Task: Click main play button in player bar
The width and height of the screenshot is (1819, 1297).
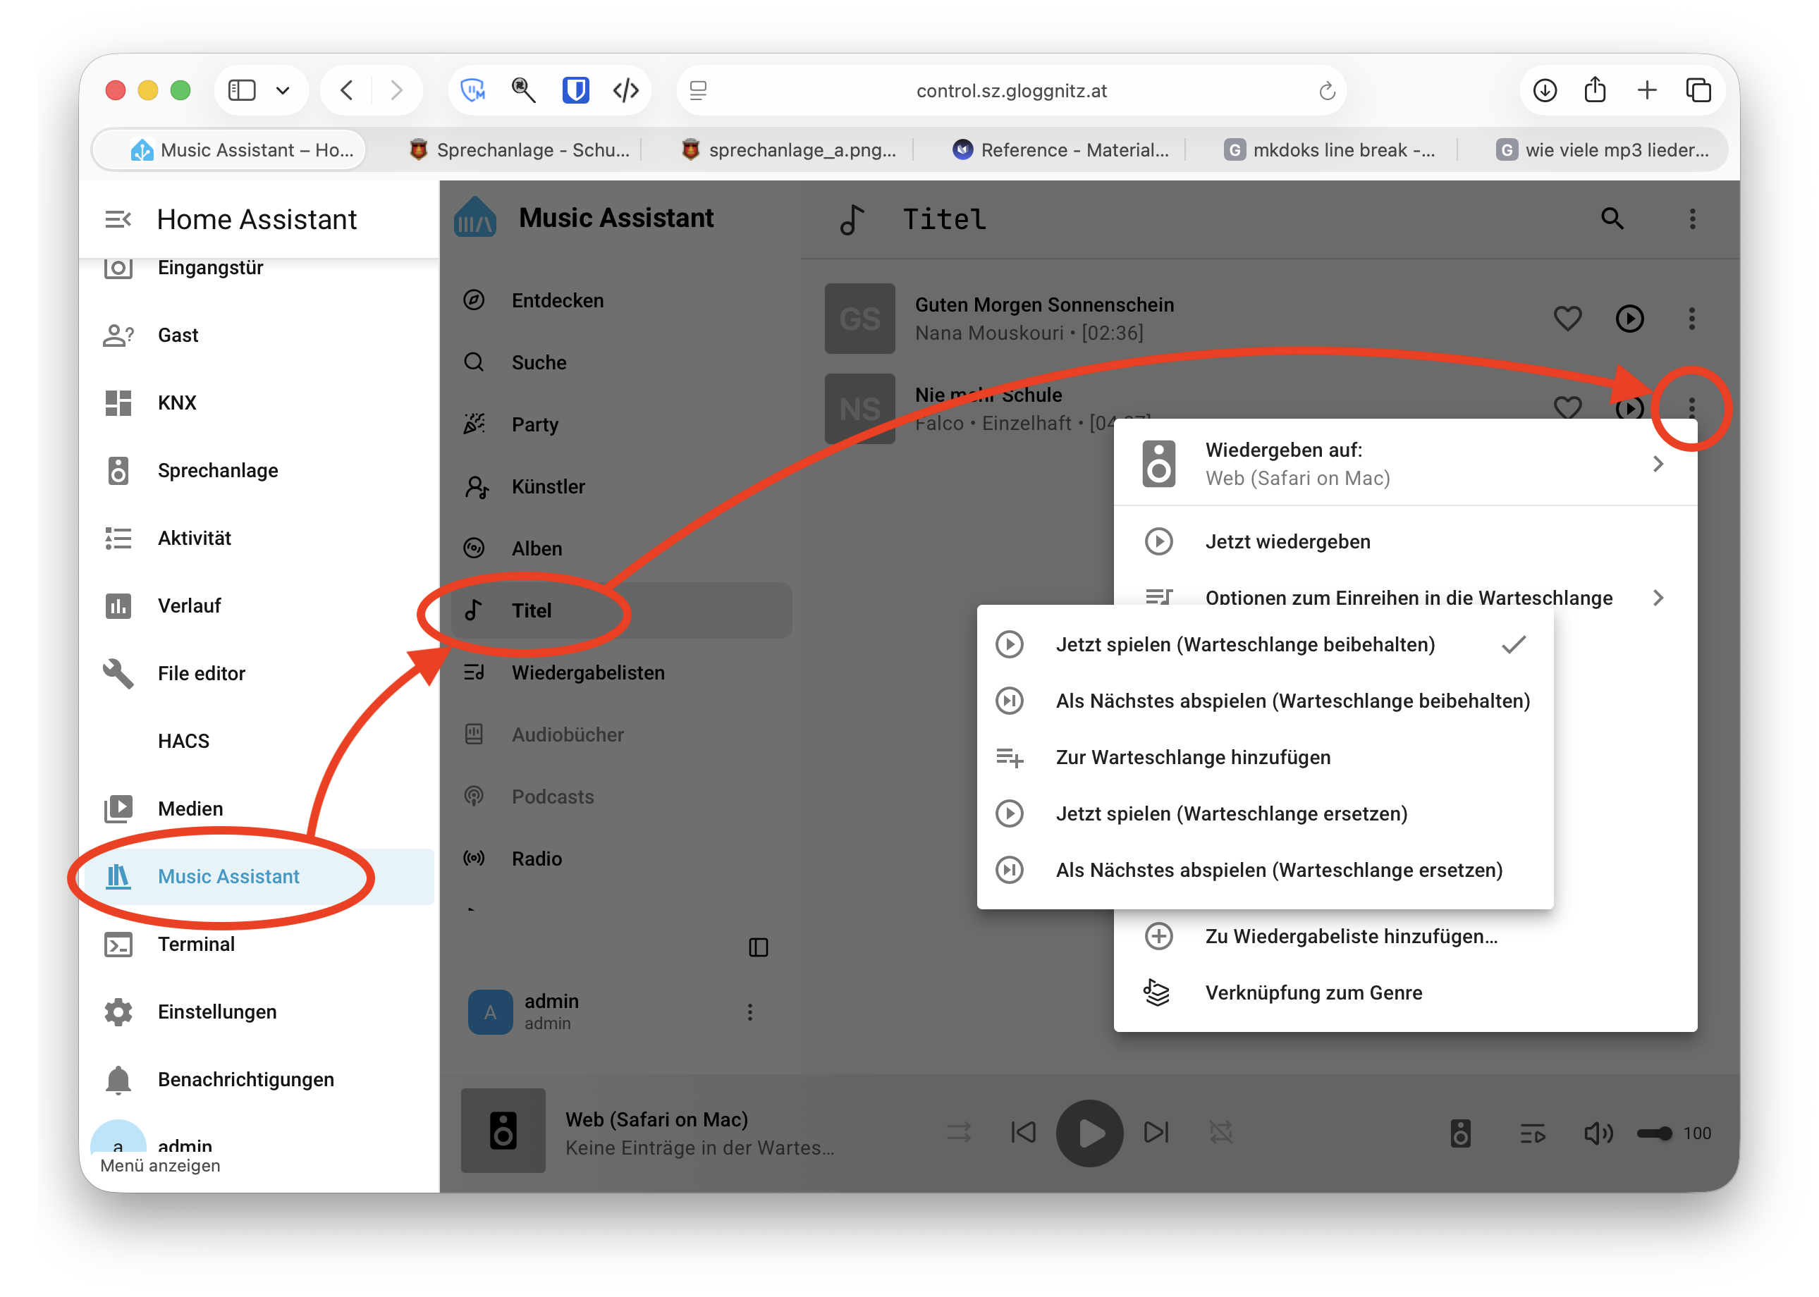Action: [x=1090, y=1133]
